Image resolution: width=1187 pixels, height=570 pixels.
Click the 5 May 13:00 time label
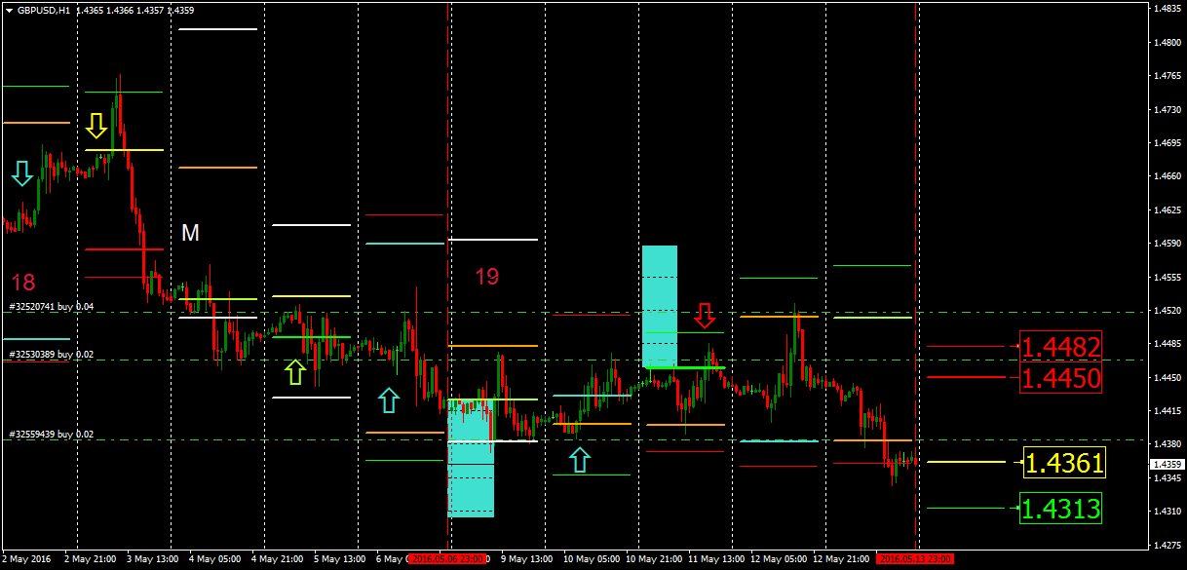tap(341, 559)
